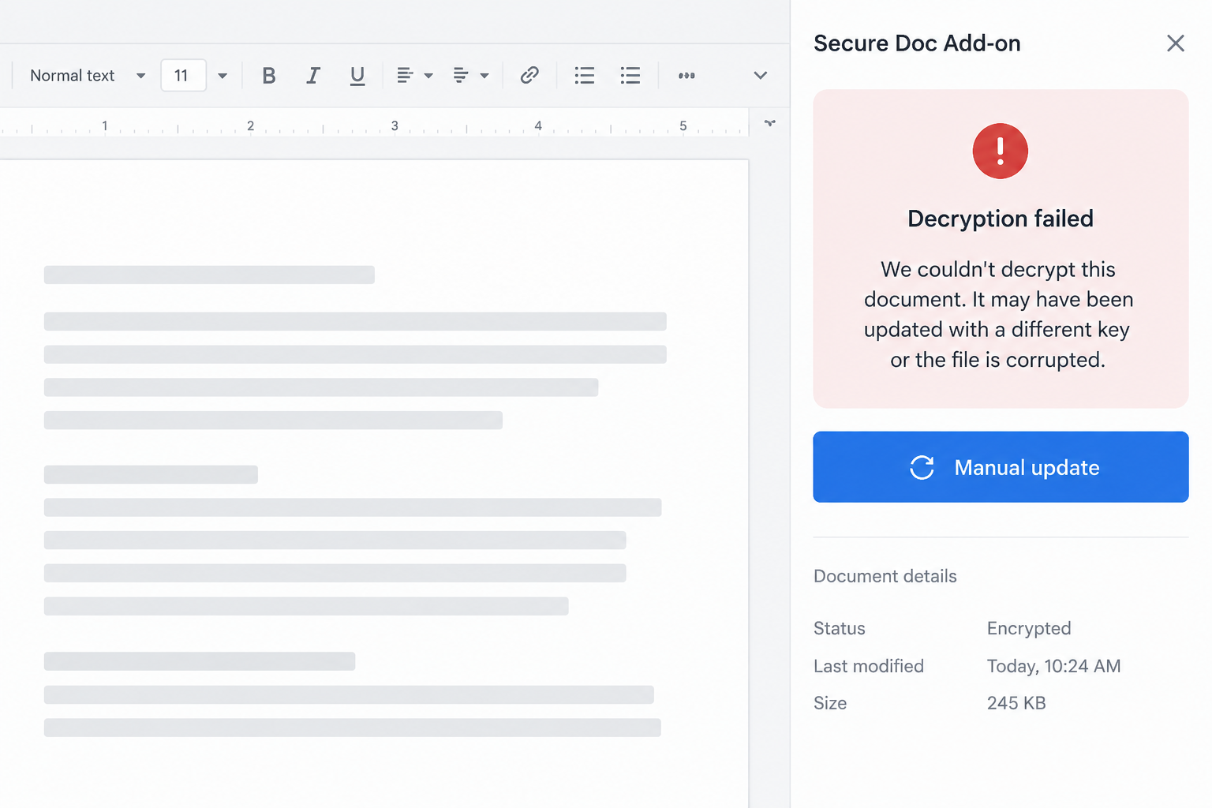Click the font size field showing 11
The height and width of the screenshot is (808, 1212).
[x=183, y=76]
